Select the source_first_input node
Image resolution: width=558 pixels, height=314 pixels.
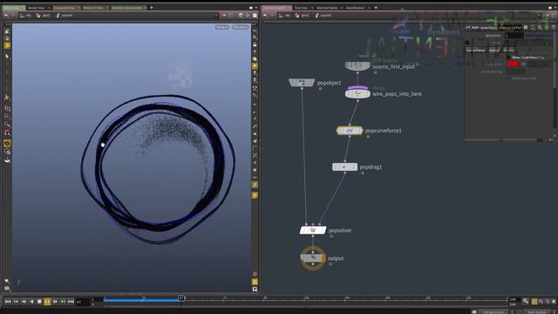click(x=357, y=66)
